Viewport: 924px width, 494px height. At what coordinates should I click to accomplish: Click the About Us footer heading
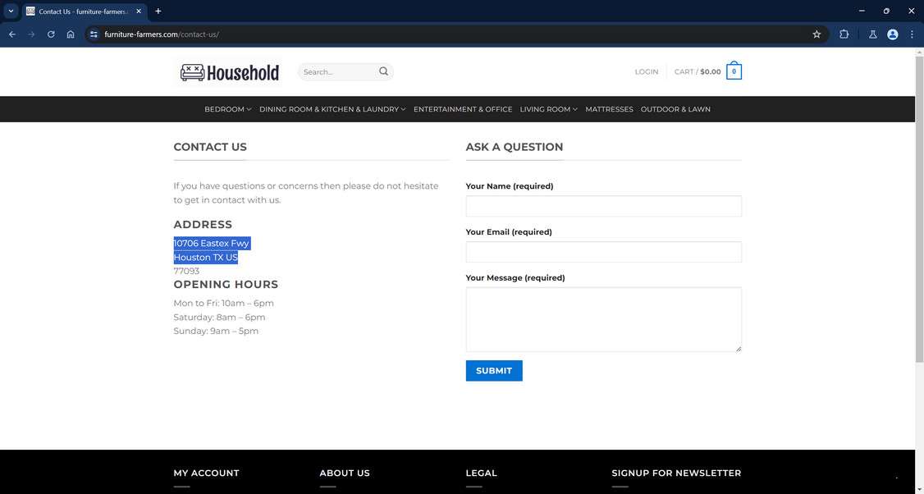coord(345,473)
